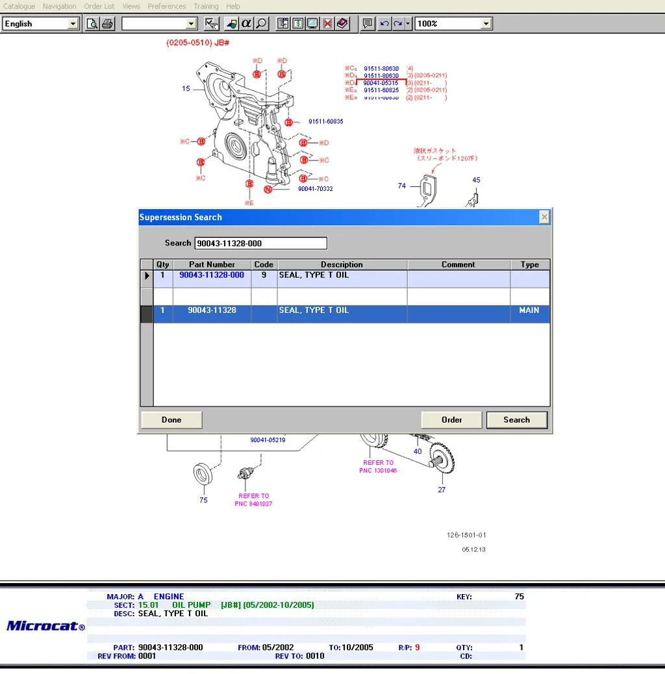
Task: Click the first row selector arrow
Action: 147,275
